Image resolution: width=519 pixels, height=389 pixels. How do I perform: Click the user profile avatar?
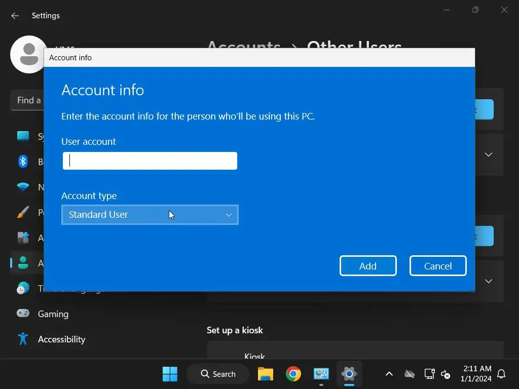28,54
